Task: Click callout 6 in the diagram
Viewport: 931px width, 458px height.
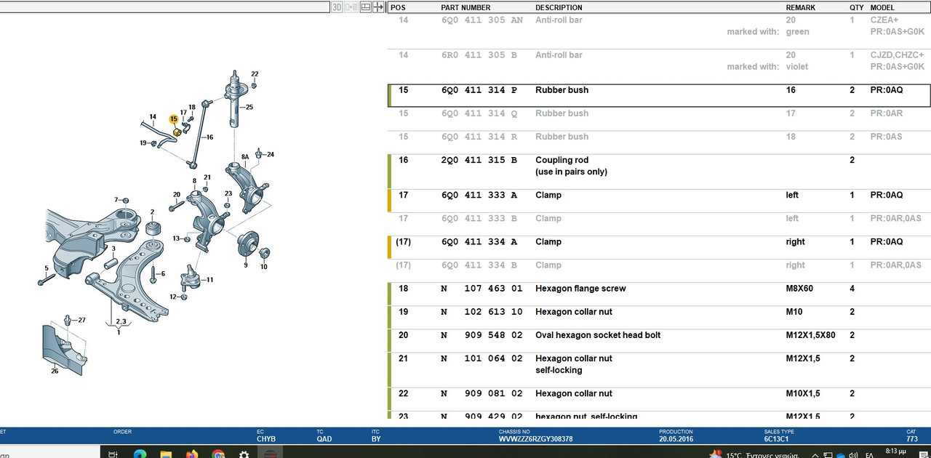Action: click(163, 273)
